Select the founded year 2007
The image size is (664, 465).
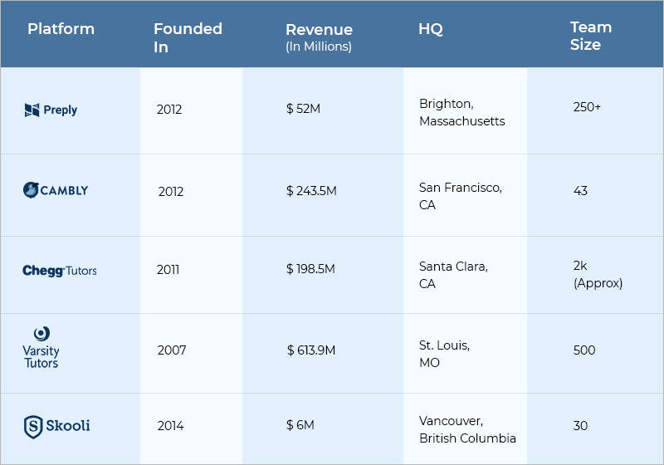(x=172, y=350)
